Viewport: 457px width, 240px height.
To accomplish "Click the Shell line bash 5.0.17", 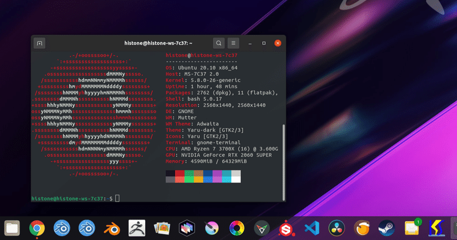I will pyautogui.click(x=194, y=99).
